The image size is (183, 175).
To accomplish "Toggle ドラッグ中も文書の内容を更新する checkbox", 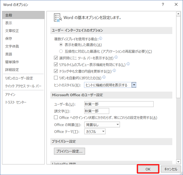I will point(56,71).
